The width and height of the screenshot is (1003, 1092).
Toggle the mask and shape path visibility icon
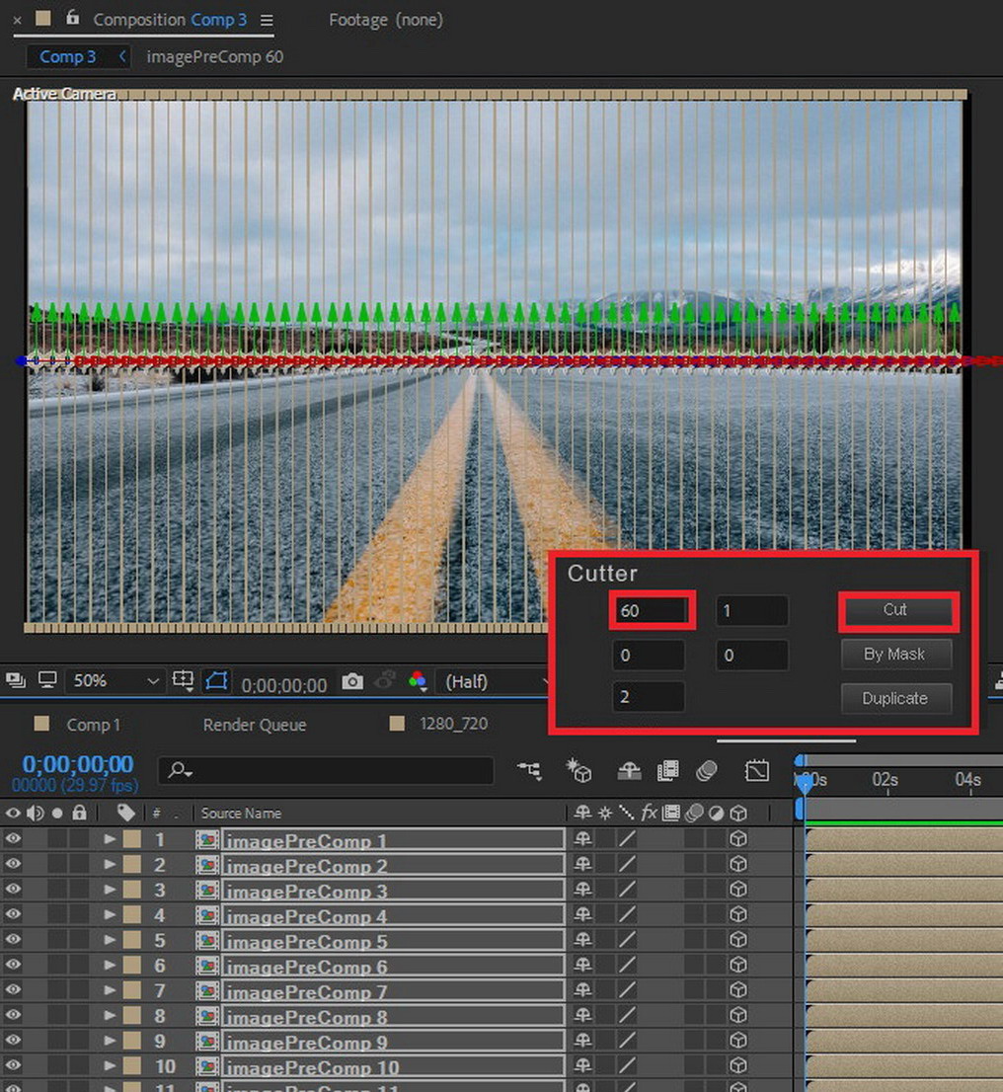(x=216, y=679)
